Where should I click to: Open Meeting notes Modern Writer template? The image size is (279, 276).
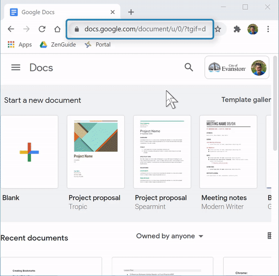click(228, 152)
